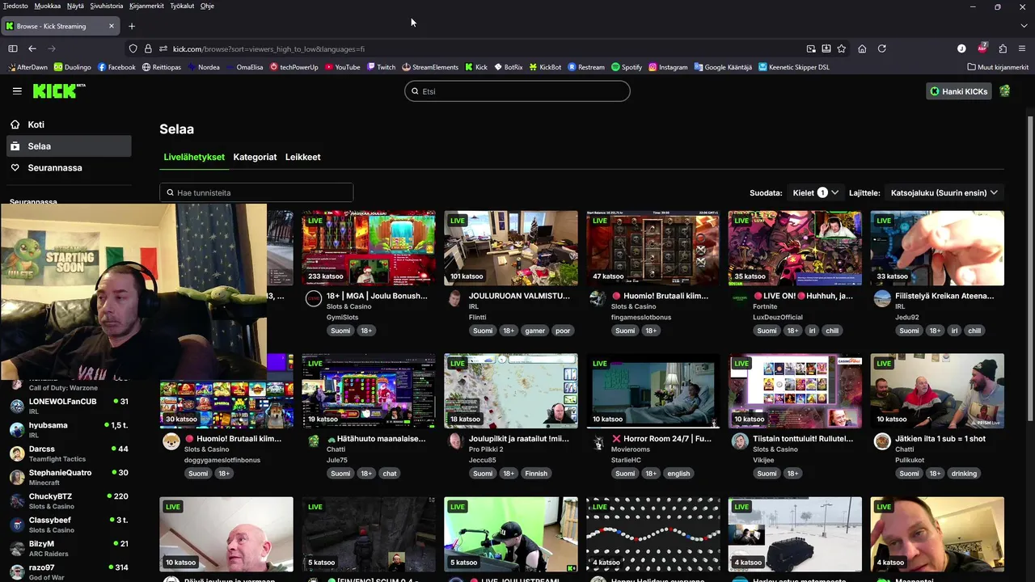Switch to the Kategoriat tab
The height and width of the screenshot is (582, 1035).
(x=255, y=157)
